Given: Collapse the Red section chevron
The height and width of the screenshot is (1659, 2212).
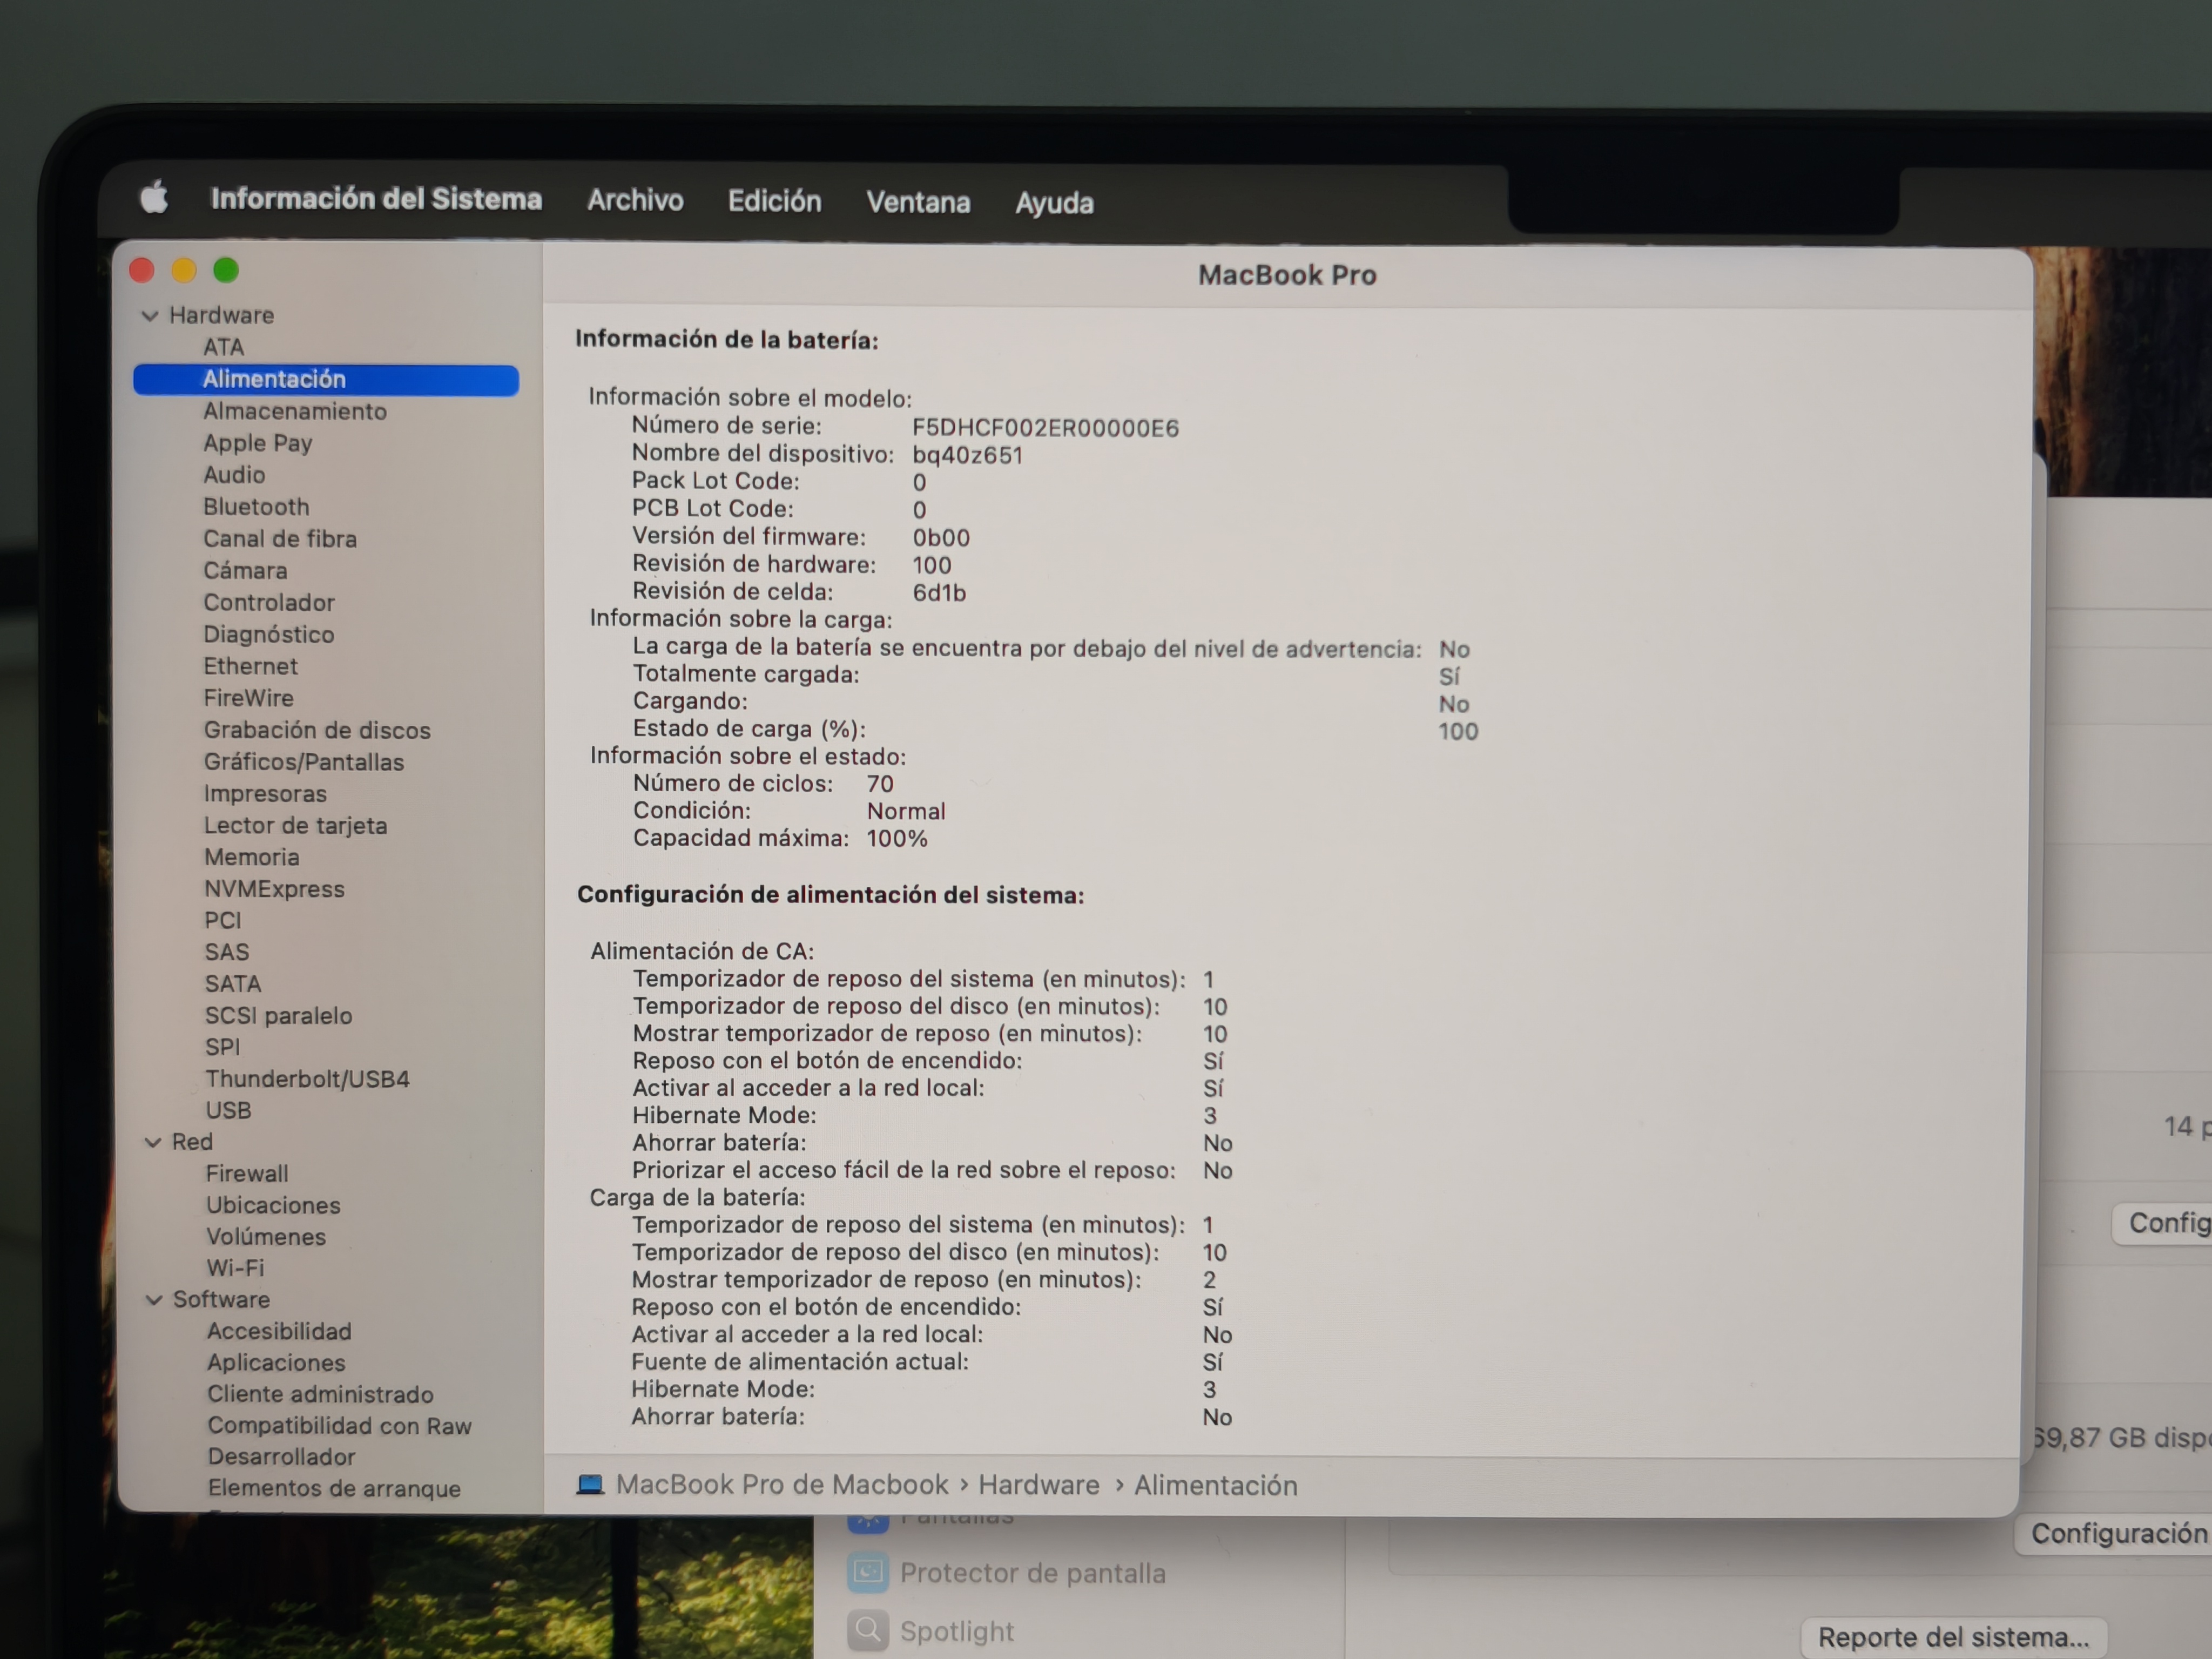Looking at the screenshot, I should (x=153, y=1142).
